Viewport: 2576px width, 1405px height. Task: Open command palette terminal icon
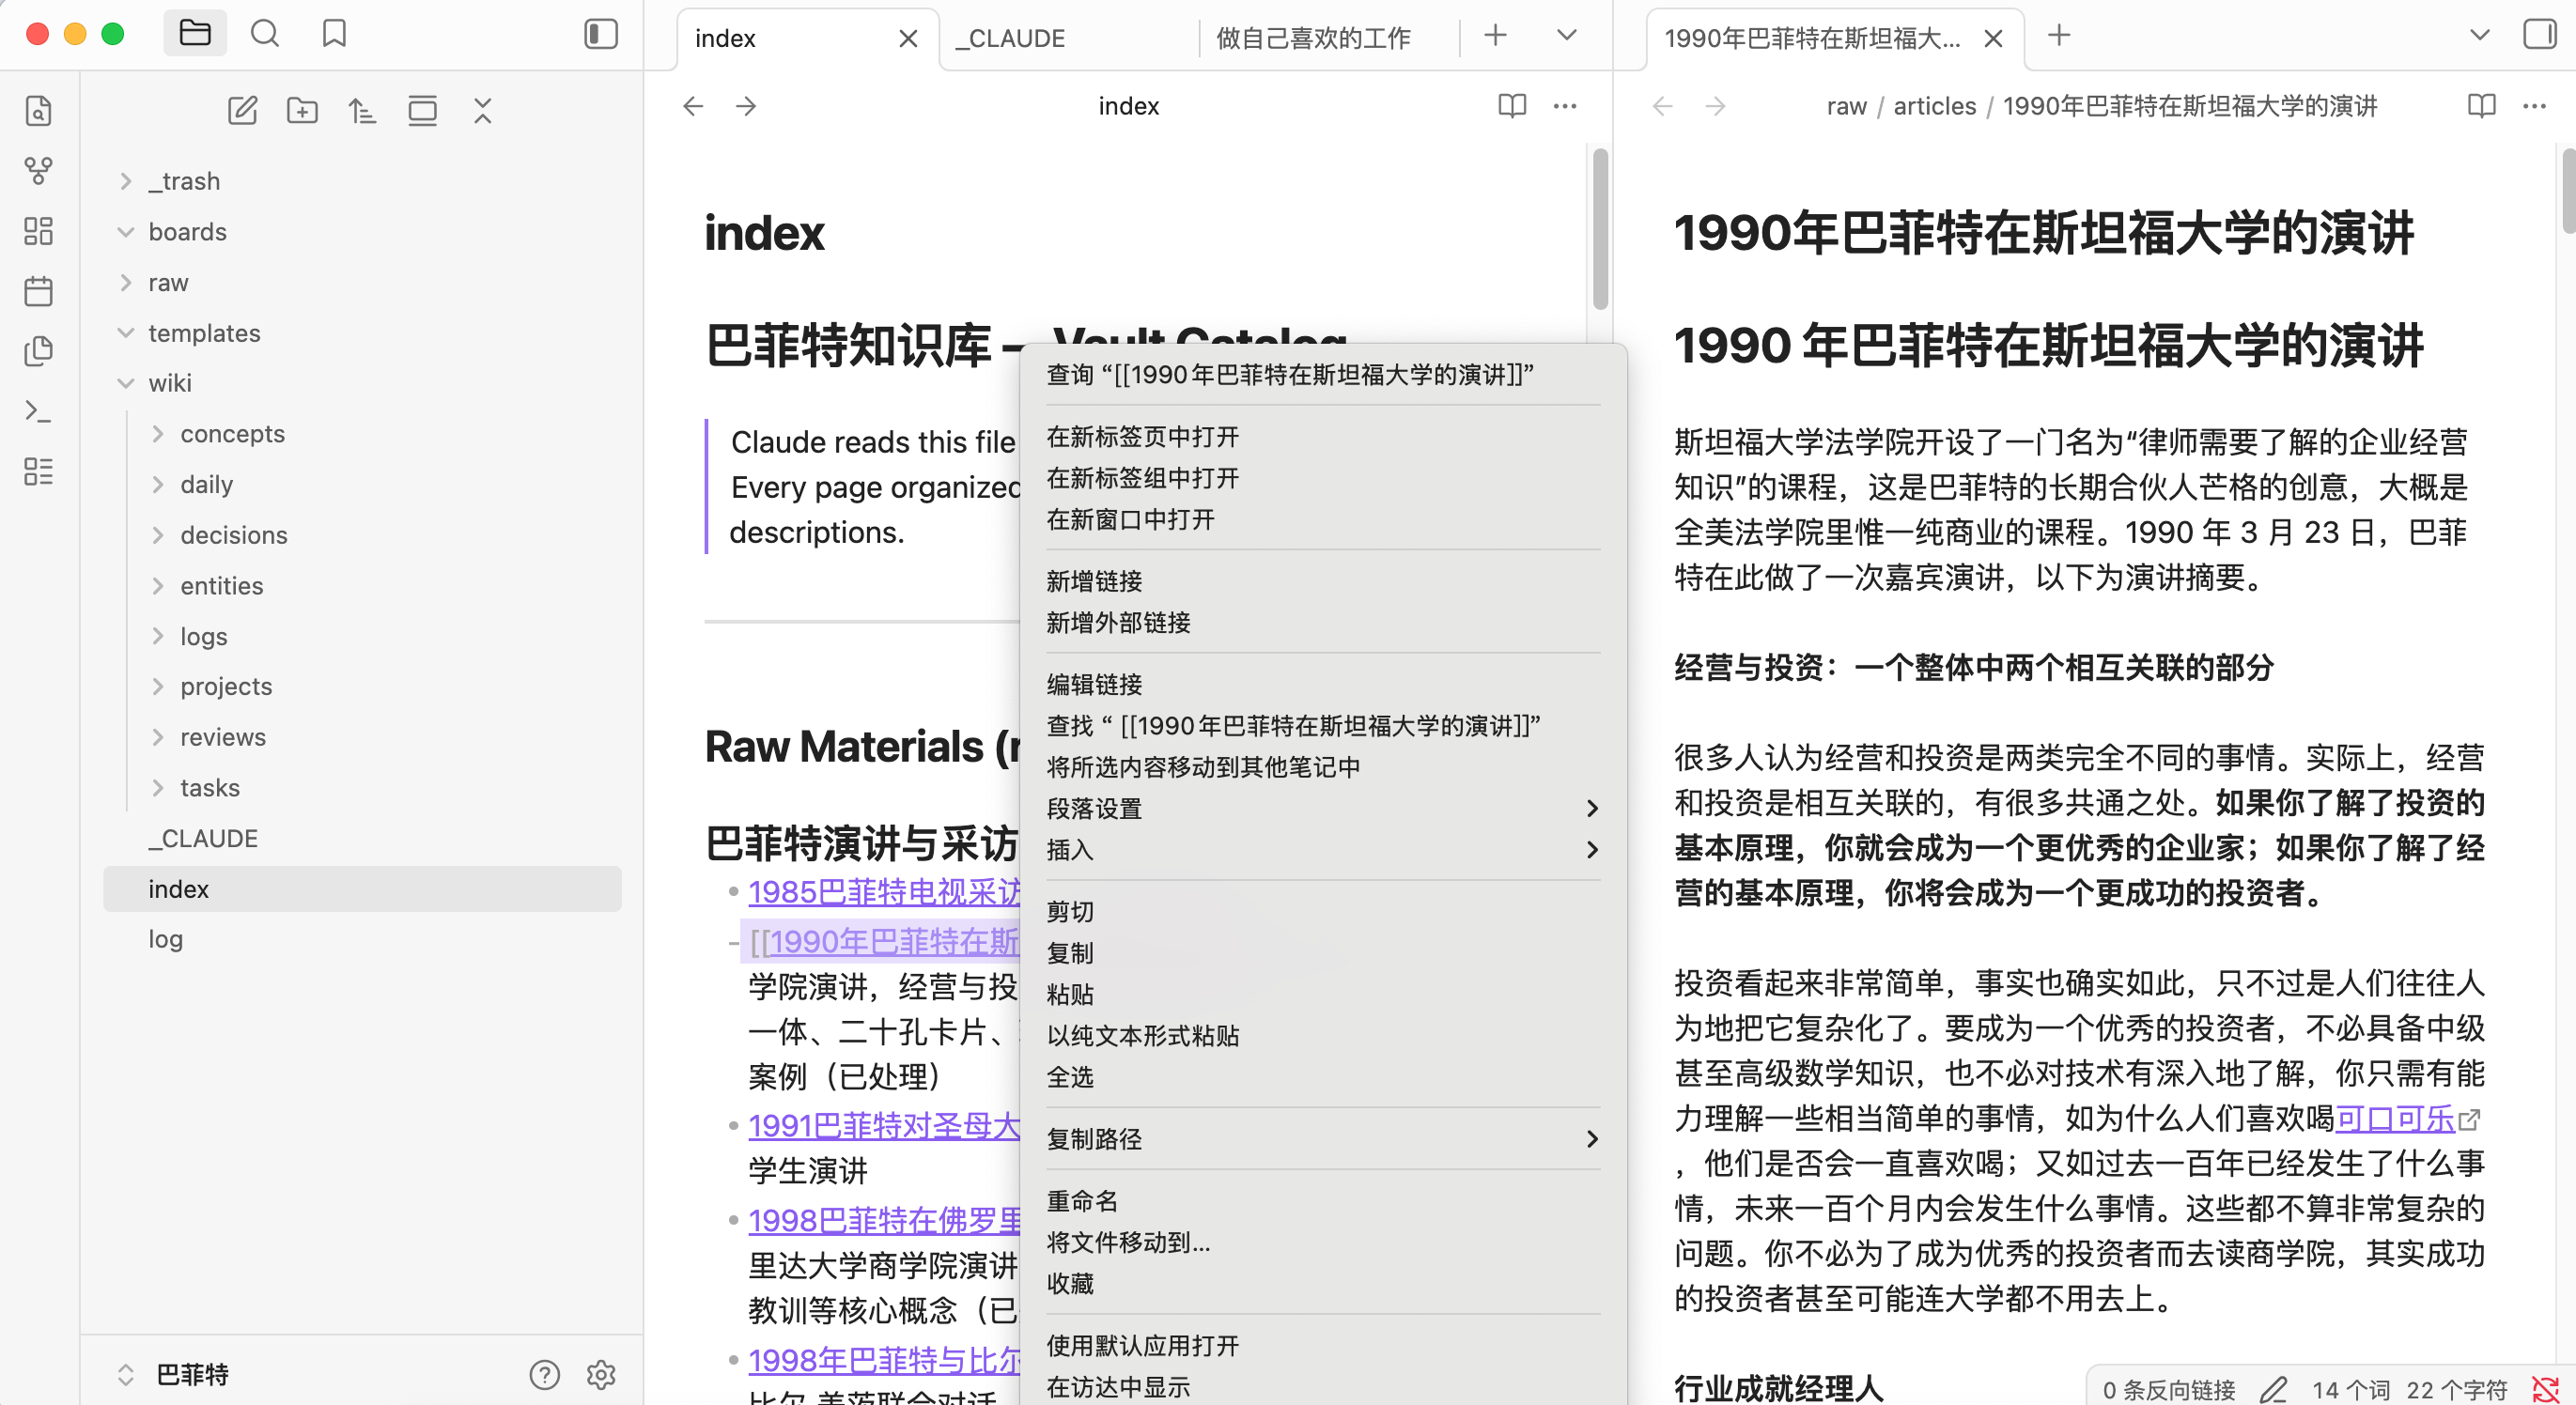coord(38,411)
